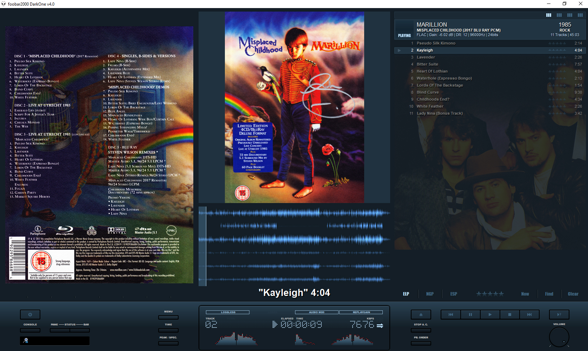Select the first highlighted layout icon

point(549,15)
